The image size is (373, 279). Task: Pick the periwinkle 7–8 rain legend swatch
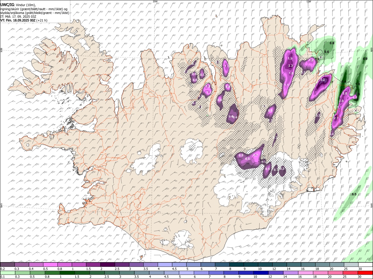click(x=217, y=273)
